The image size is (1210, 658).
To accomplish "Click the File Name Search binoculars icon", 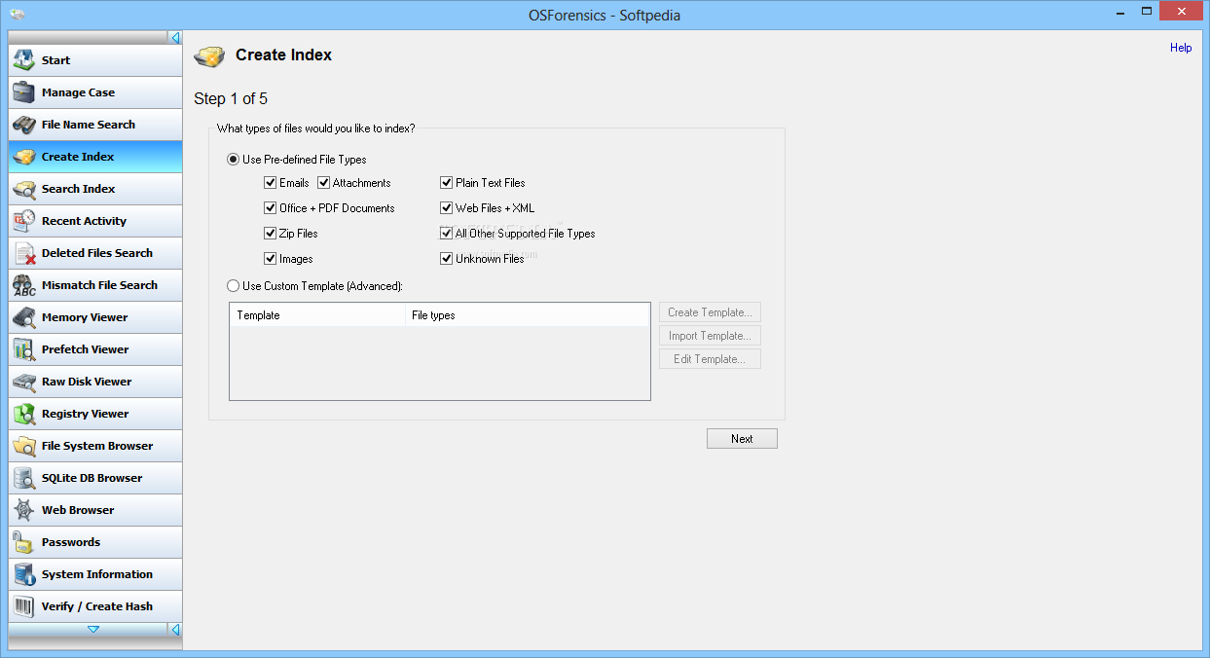I will (x=24, y=125).
